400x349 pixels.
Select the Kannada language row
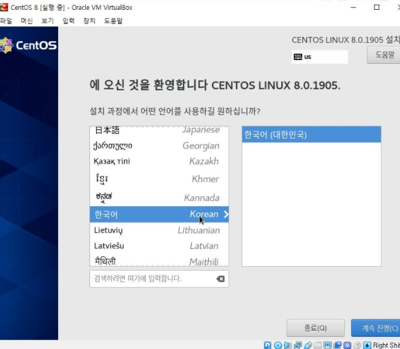(159, 198)
